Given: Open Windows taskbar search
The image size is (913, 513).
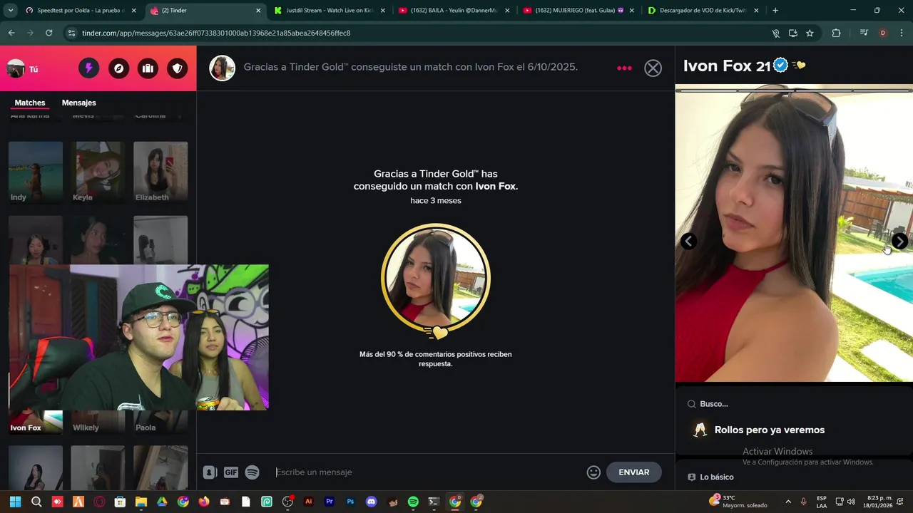Looking at the screenshot, I should [36, 502].
